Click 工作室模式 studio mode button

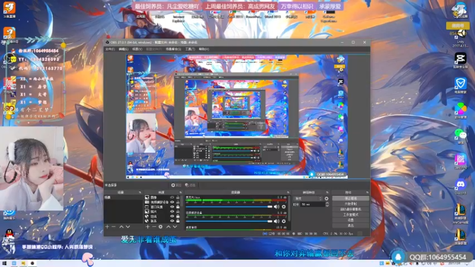click(x=350, y=215)
